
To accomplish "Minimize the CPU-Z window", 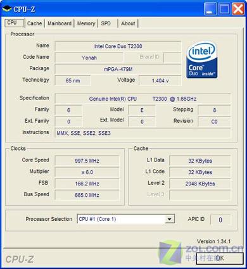I will pyautogui.click(x=210, y=9).
